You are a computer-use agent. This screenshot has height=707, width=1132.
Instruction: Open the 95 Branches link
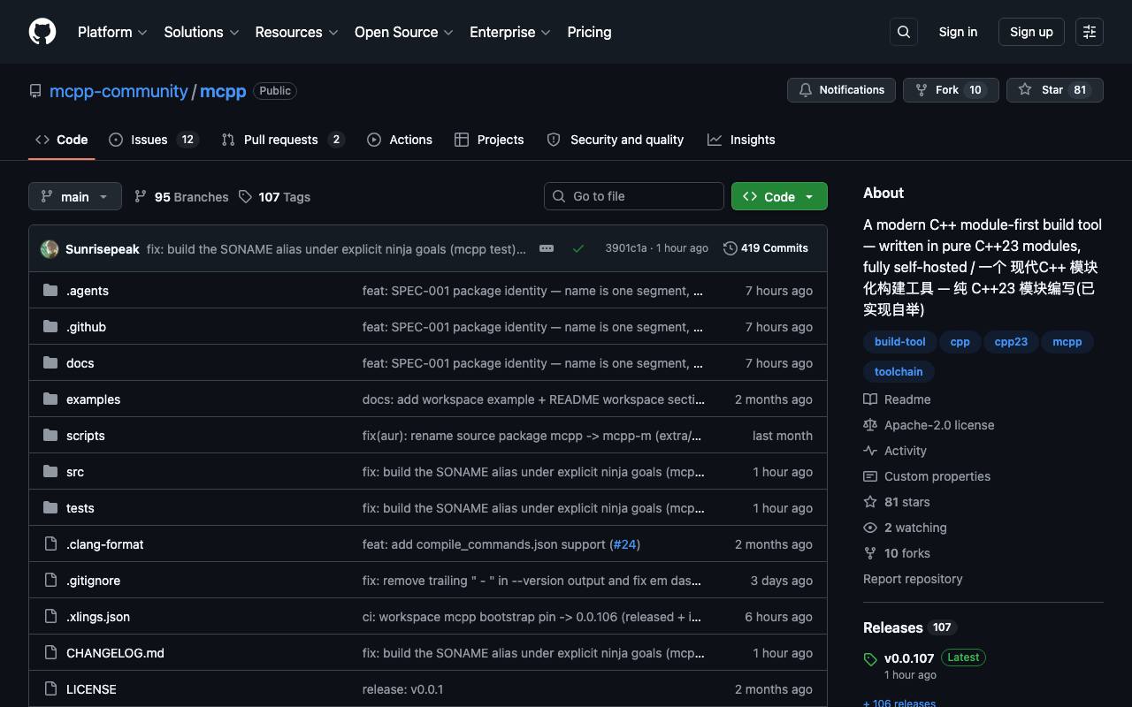(181, 196)
